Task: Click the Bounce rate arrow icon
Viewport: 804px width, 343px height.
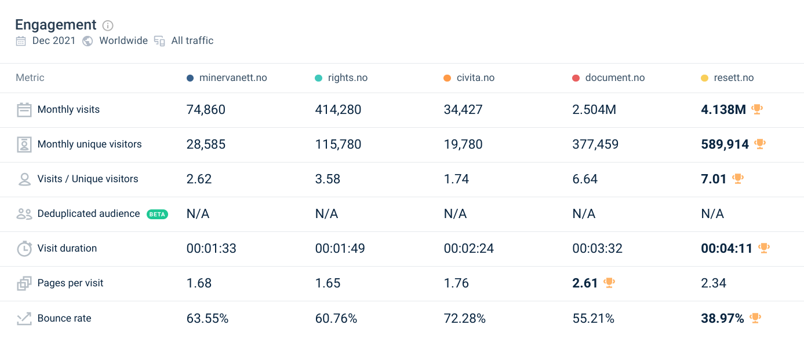Action: click(x=24, y=318)
